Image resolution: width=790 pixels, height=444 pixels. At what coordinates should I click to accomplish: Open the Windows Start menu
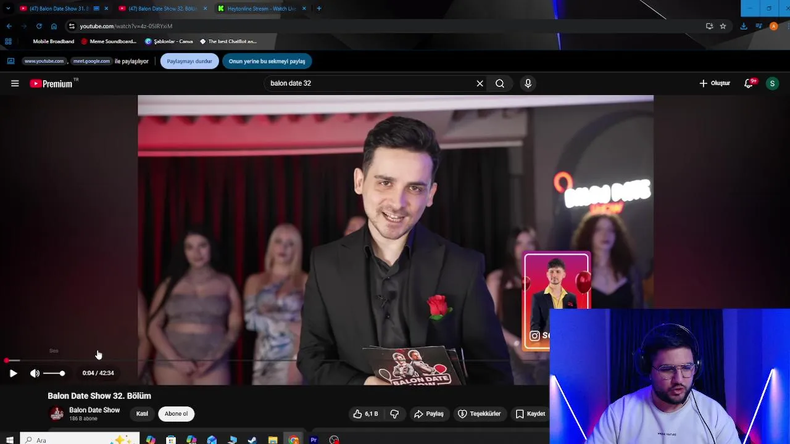9,440
